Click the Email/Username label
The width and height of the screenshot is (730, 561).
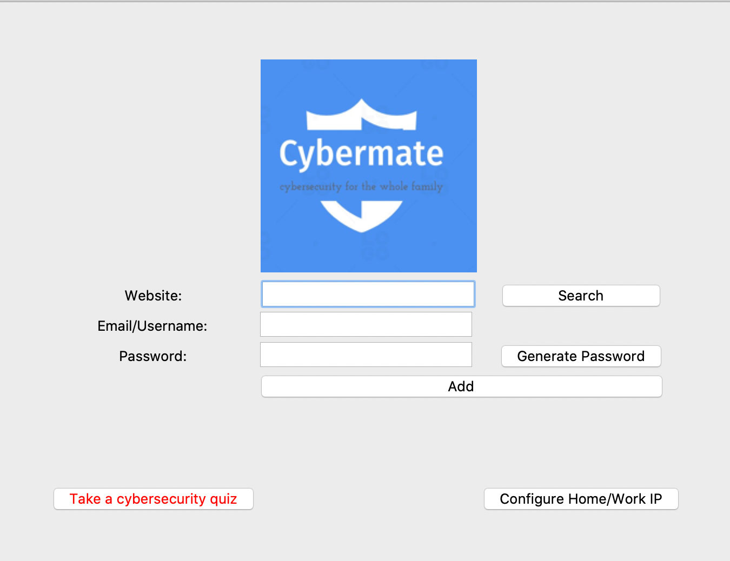pyautogui.click(x=152, y=325)
